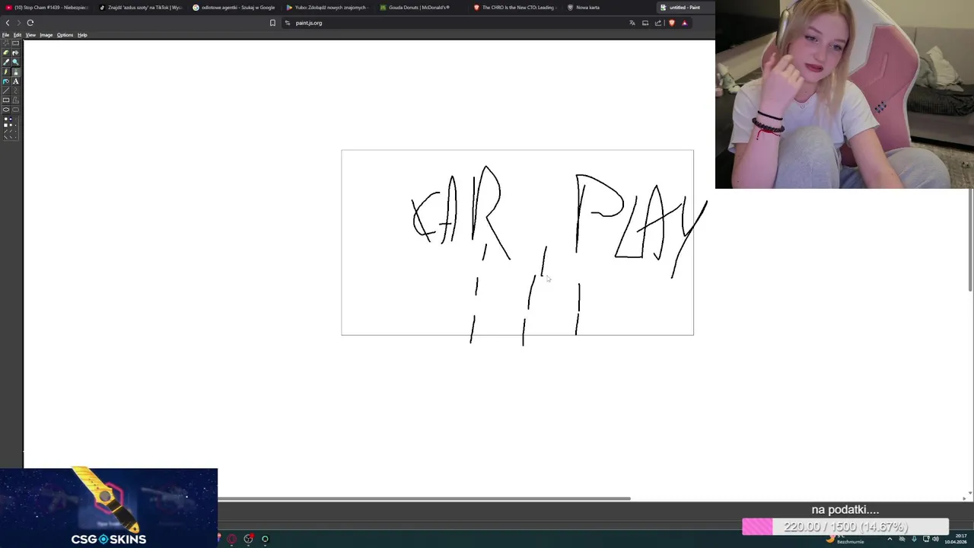Viewport: 974px width, 548px height.
Task: Click the share page icon
Action: tap(658, 23)
